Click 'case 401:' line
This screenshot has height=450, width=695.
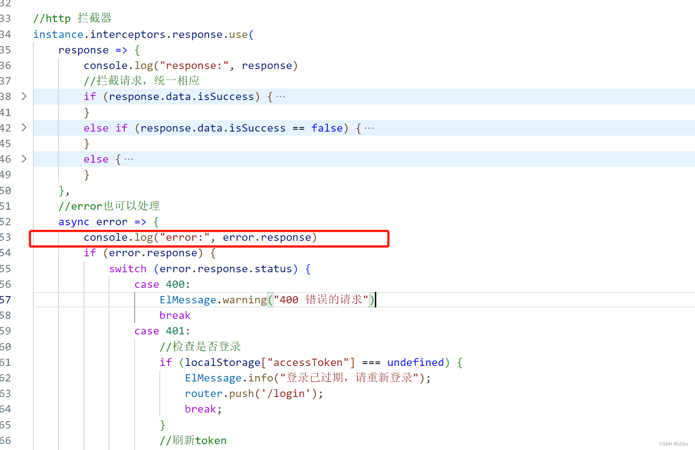pyautogui.click(x=162, y=331)
